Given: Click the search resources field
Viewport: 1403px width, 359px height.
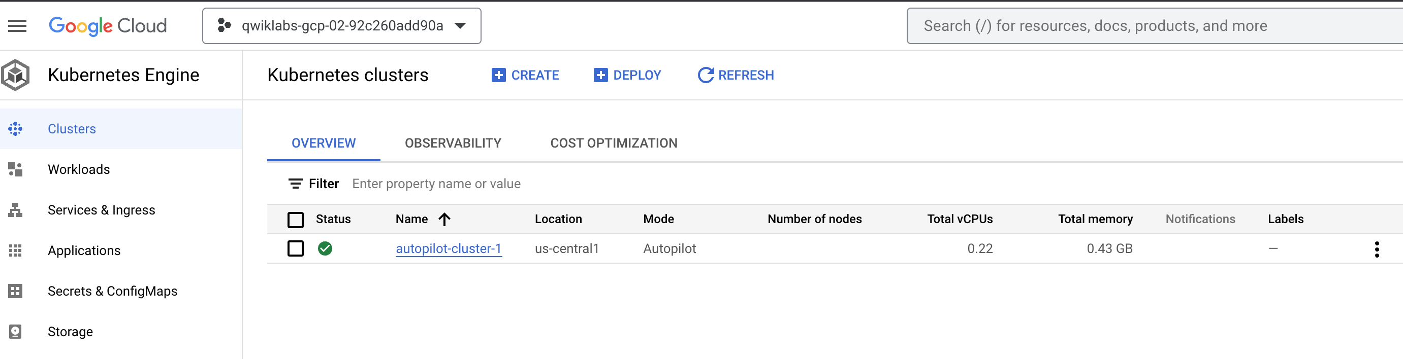Looking at the screenshot, I should pos(1155,25).
